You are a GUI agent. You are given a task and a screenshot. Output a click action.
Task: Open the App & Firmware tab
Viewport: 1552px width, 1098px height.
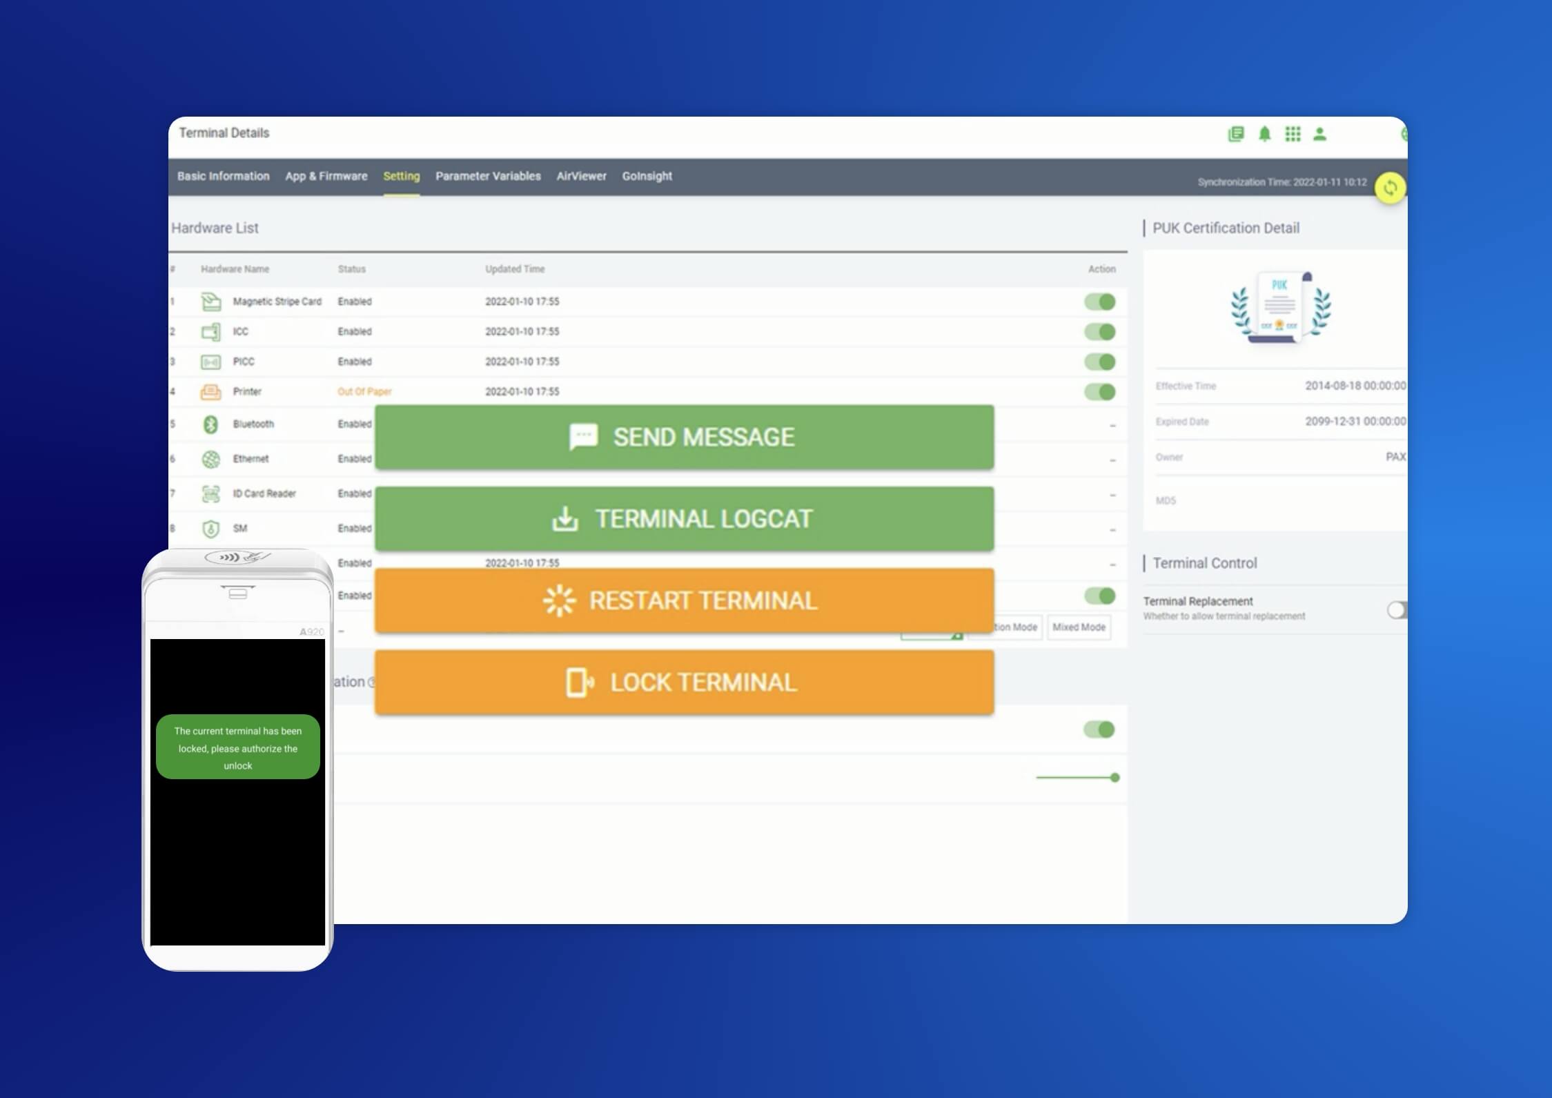[x=326, y=176]
